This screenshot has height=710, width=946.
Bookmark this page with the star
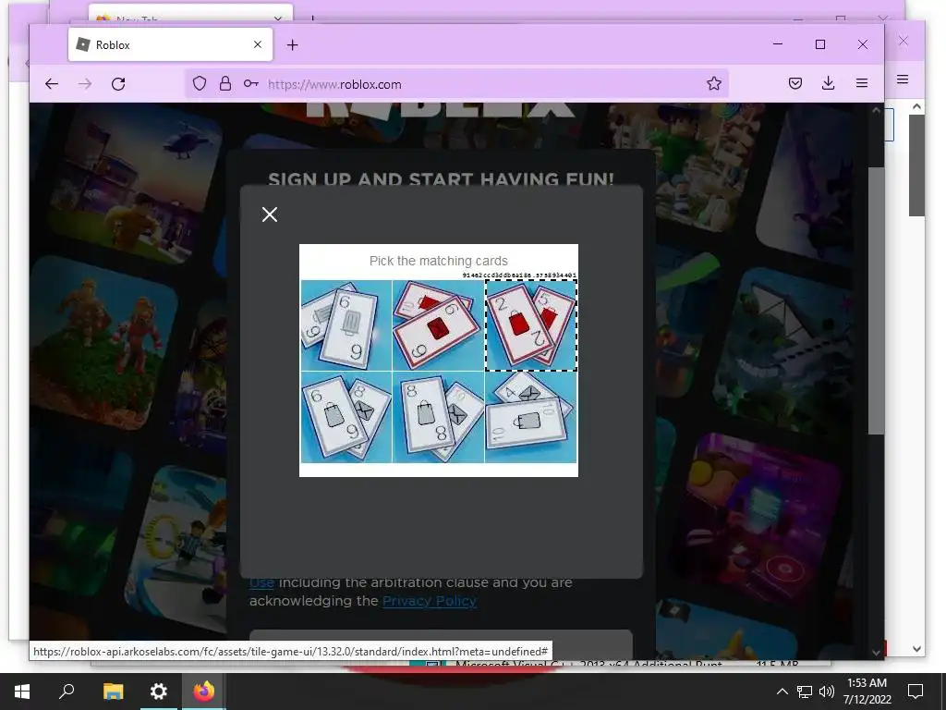(x=714, y=83)
